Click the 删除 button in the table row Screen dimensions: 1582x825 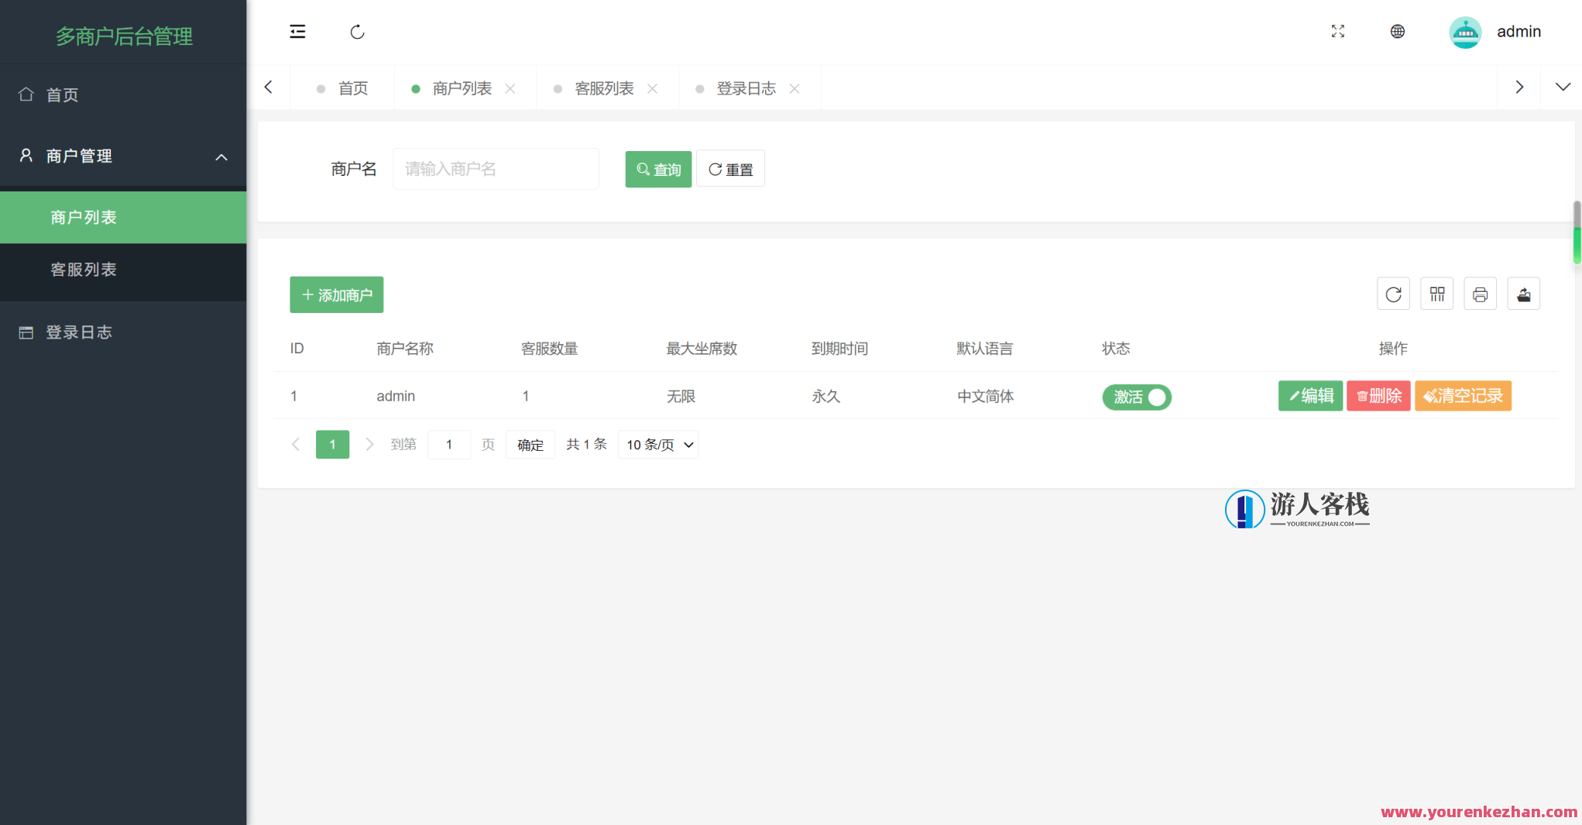(x=1378, y=396)
